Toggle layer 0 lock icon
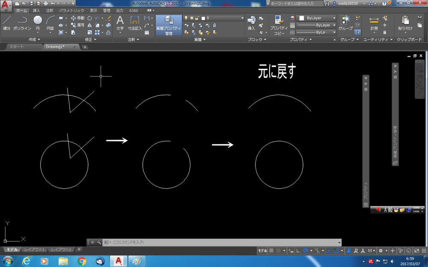The width and height of the screenshot is (428, 267). 197,18
